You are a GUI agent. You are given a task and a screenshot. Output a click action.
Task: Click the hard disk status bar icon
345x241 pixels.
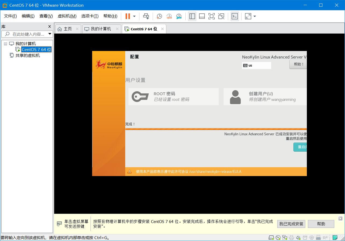[x=271, y=238]
